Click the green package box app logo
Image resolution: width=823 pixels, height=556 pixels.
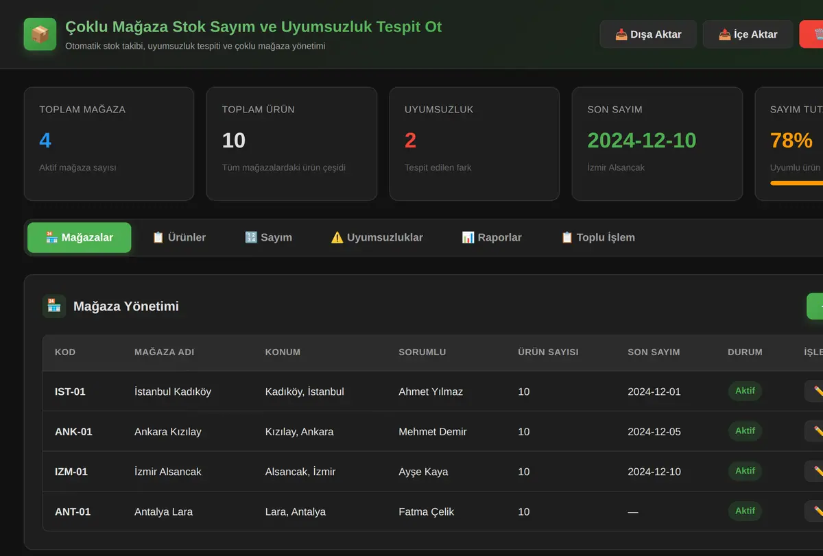40,34
